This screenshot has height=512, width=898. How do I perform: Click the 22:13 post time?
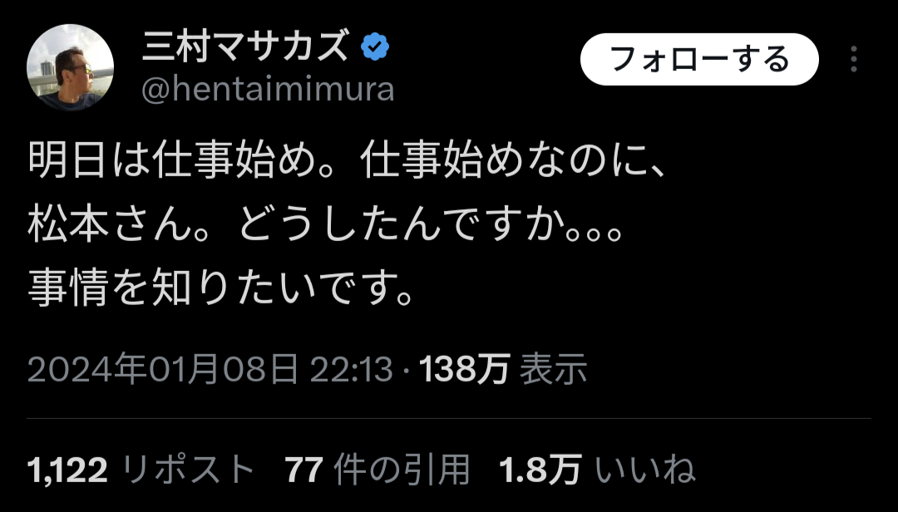coord(352,369)
